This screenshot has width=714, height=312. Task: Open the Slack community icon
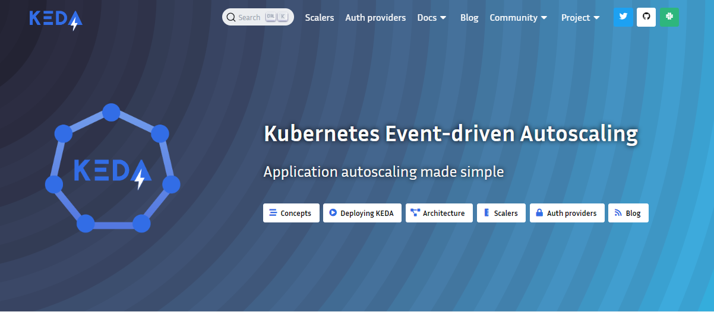point(669,17)
